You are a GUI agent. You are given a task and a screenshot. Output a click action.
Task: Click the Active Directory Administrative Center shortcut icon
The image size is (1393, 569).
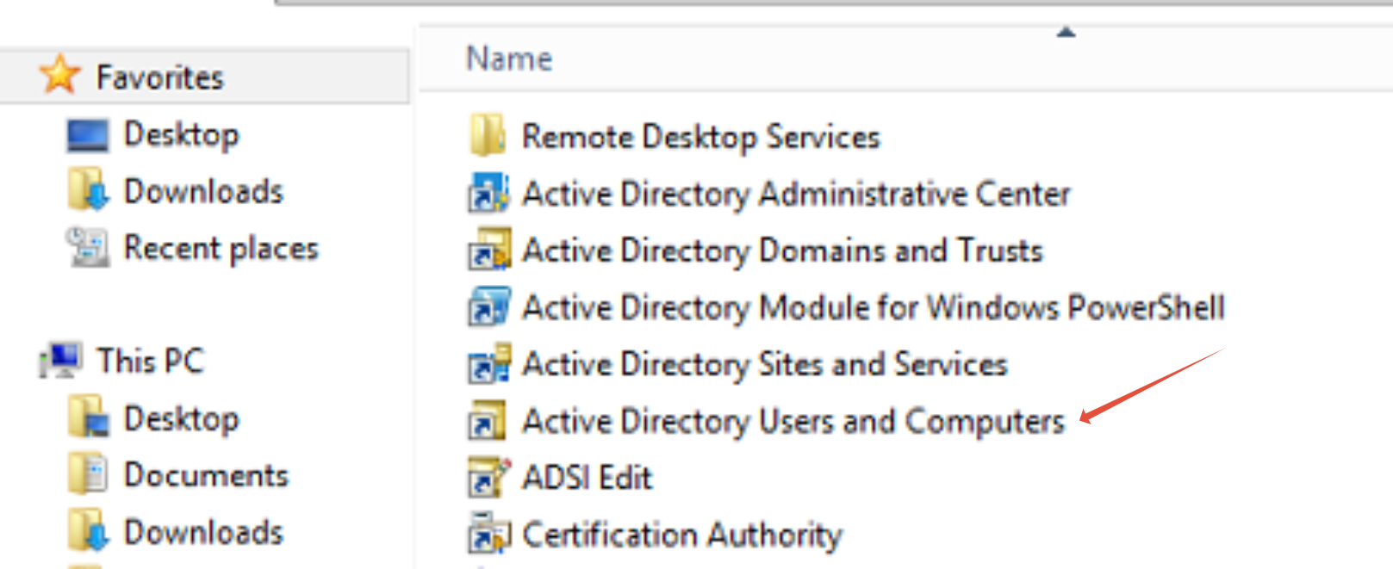(488, 193)
